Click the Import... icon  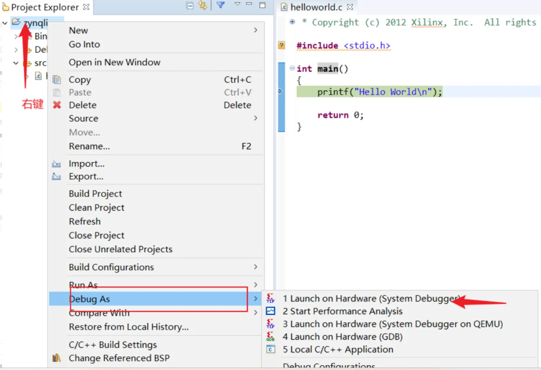(56, 164)
